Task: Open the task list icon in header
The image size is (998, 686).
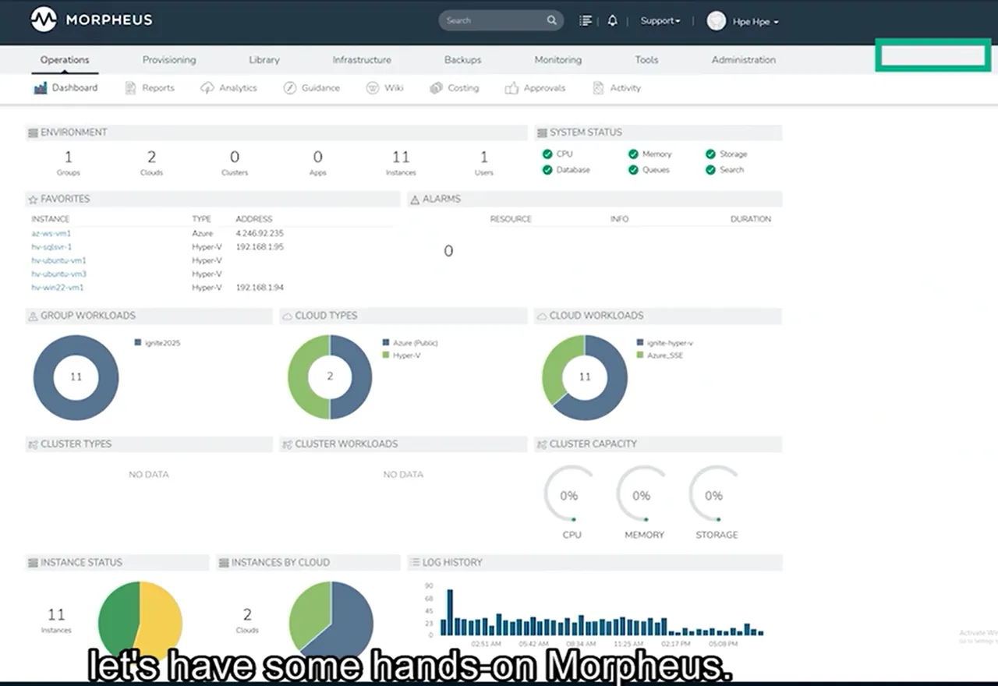Action: coord(586,21)
